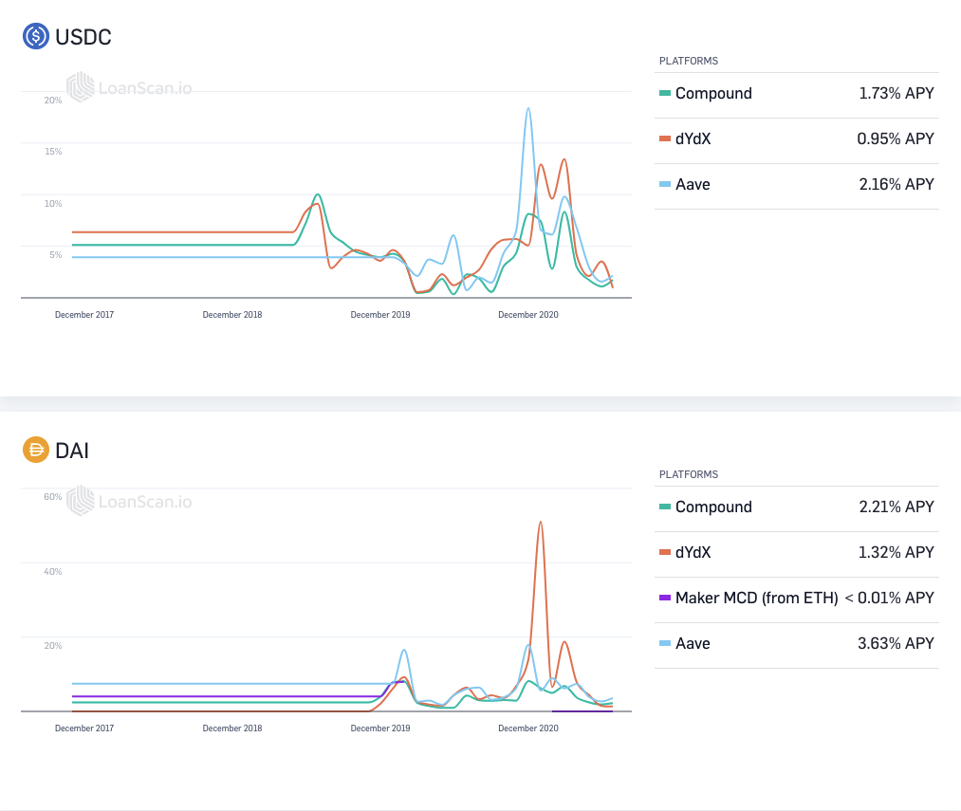Image resolution: width=961 pixels, height=811 pixels.
Task: Click the USDC heading text
Action: [83, 37]
